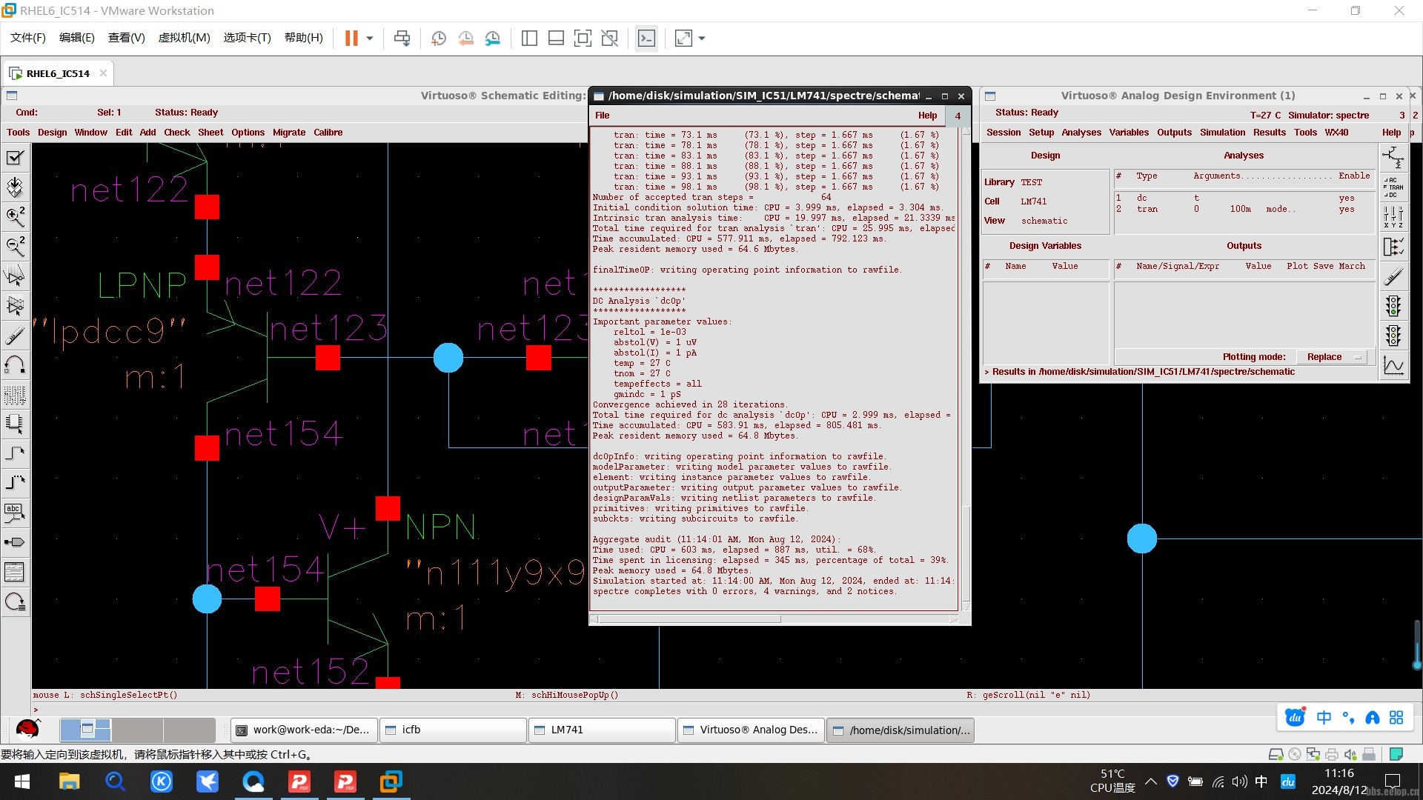
Task: Select the Add Pin tool
Action: (x=15, y=543)
